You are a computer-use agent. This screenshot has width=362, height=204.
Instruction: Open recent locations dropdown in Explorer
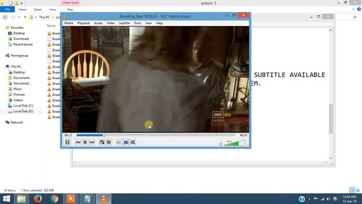pyautogui.click(x=19, y=17)
